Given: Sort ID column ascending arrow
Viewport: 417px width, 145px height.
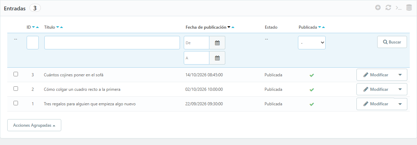Looking at the screenshot, I should click(37, 27).
